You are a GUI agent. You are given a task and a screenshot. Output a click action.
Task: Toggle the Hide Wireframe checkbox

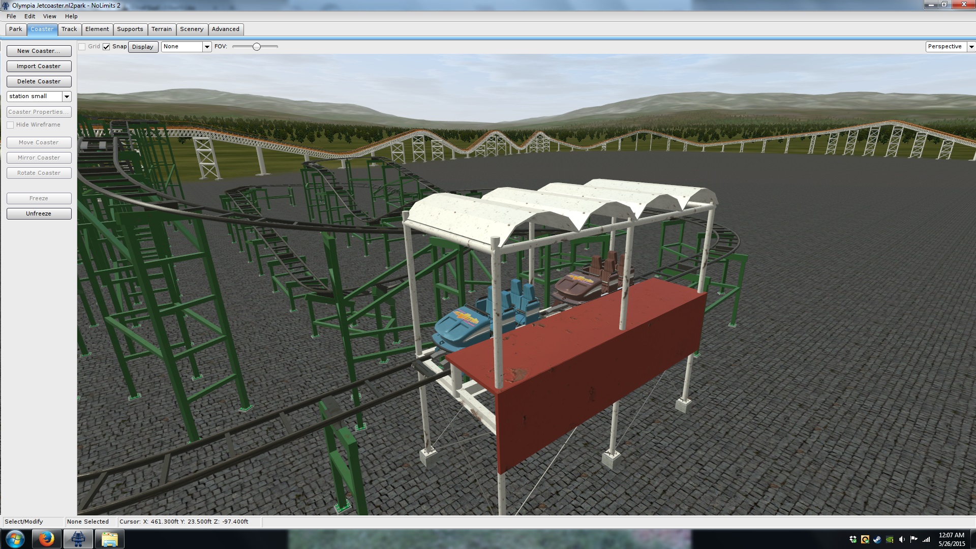click(10, 125)
